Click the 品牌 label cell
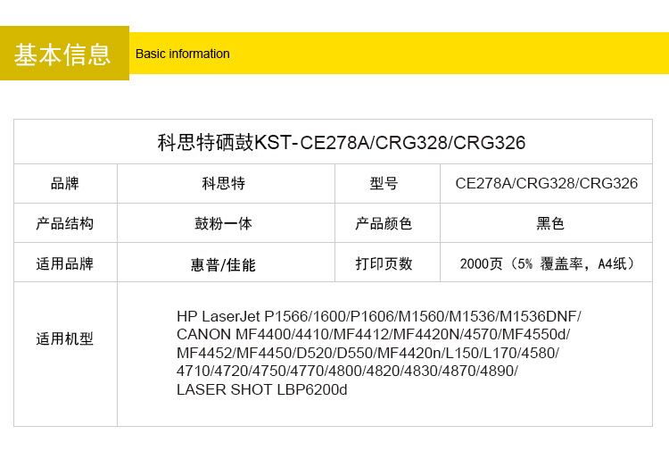This screenshot has width=669, height=476. pos(65,183)
